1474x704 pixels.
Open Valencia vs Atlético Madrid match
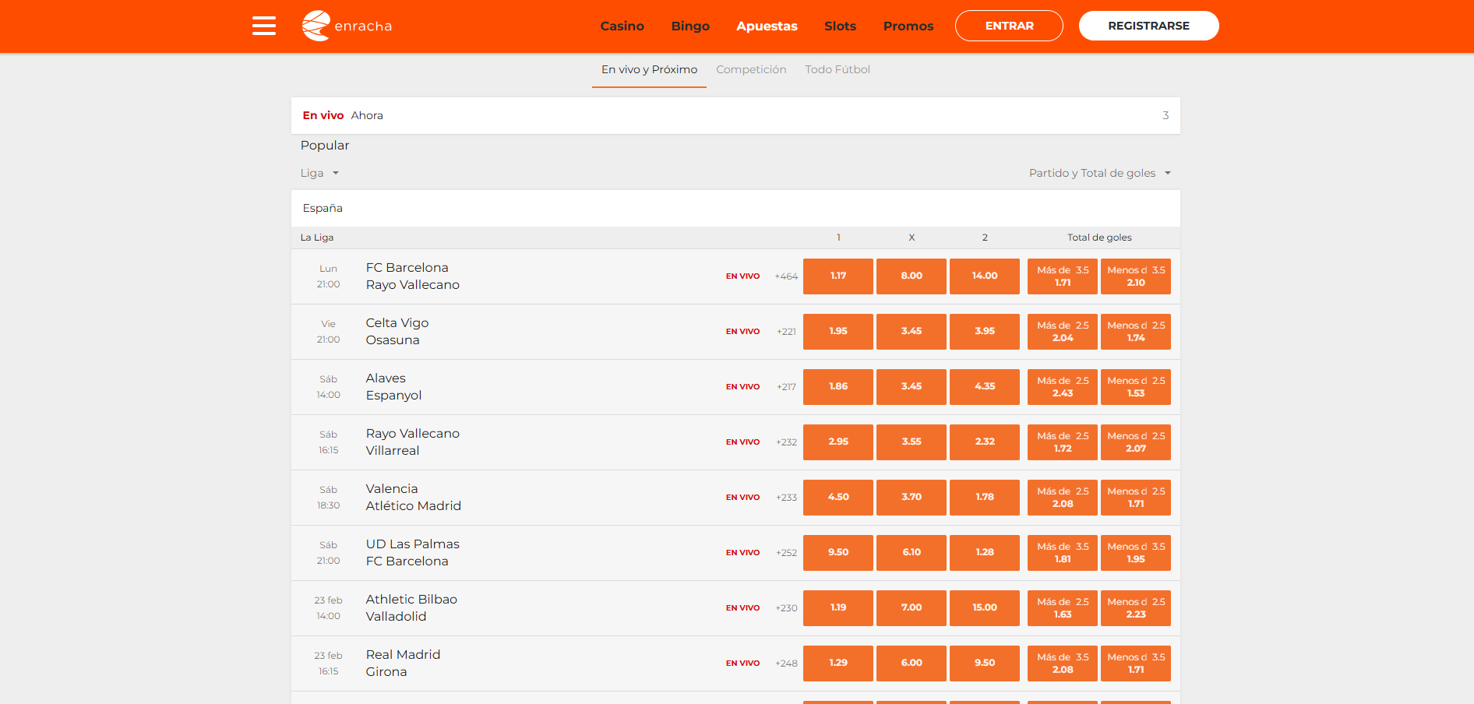[x=414, y=497]
